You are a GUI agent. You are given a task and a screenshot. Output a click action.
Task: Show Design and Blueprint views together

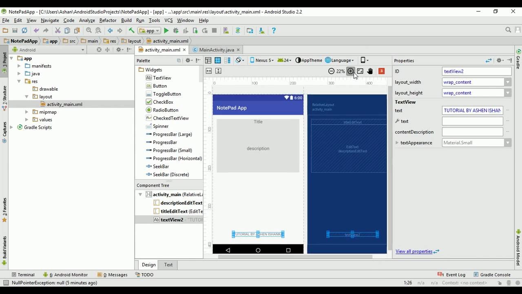click(x=227, y=60)
